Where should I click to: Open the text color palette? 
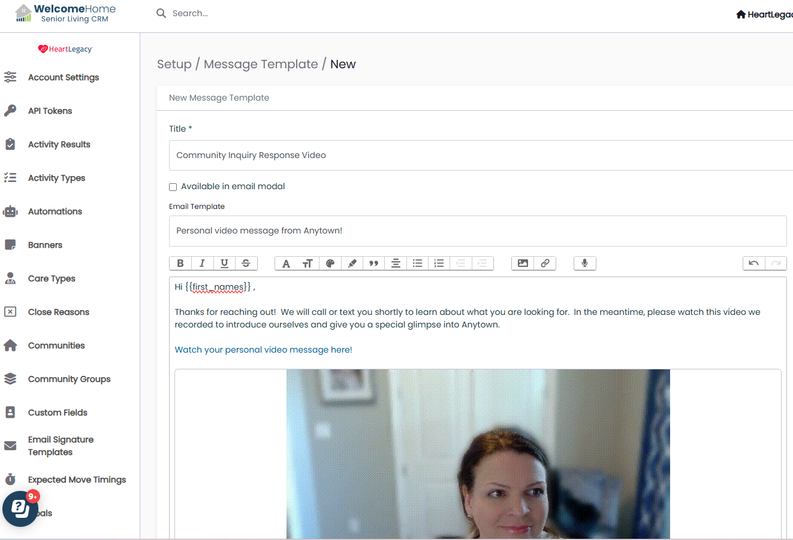click(x=330, y=263)
